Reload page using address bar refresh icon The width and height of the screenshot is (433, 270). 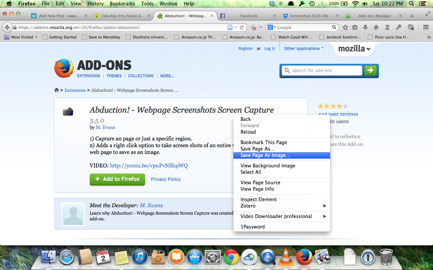coord(242,27)
